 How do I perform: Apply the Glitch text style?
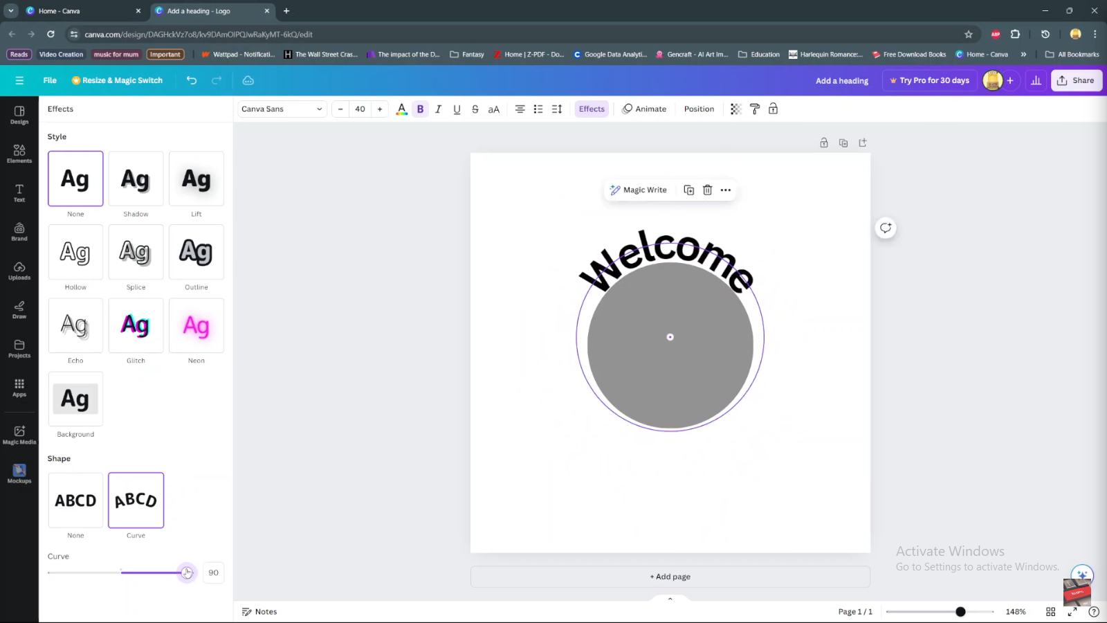(x=136, y=325)
